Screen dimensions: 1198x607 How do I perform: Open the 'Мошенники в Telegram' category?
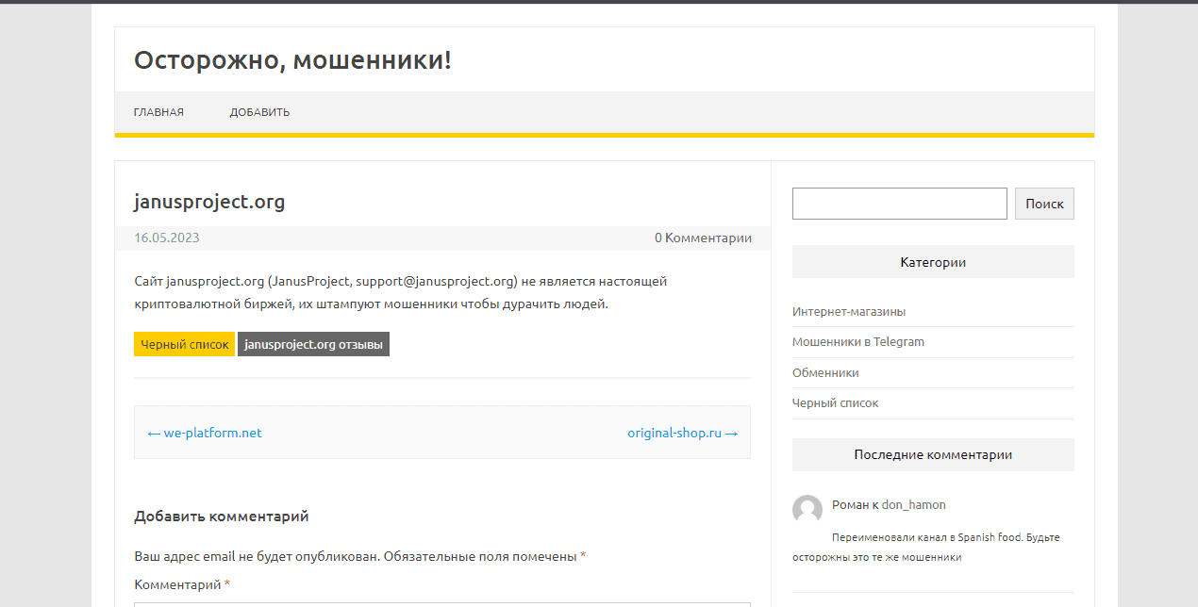(858, 341)
